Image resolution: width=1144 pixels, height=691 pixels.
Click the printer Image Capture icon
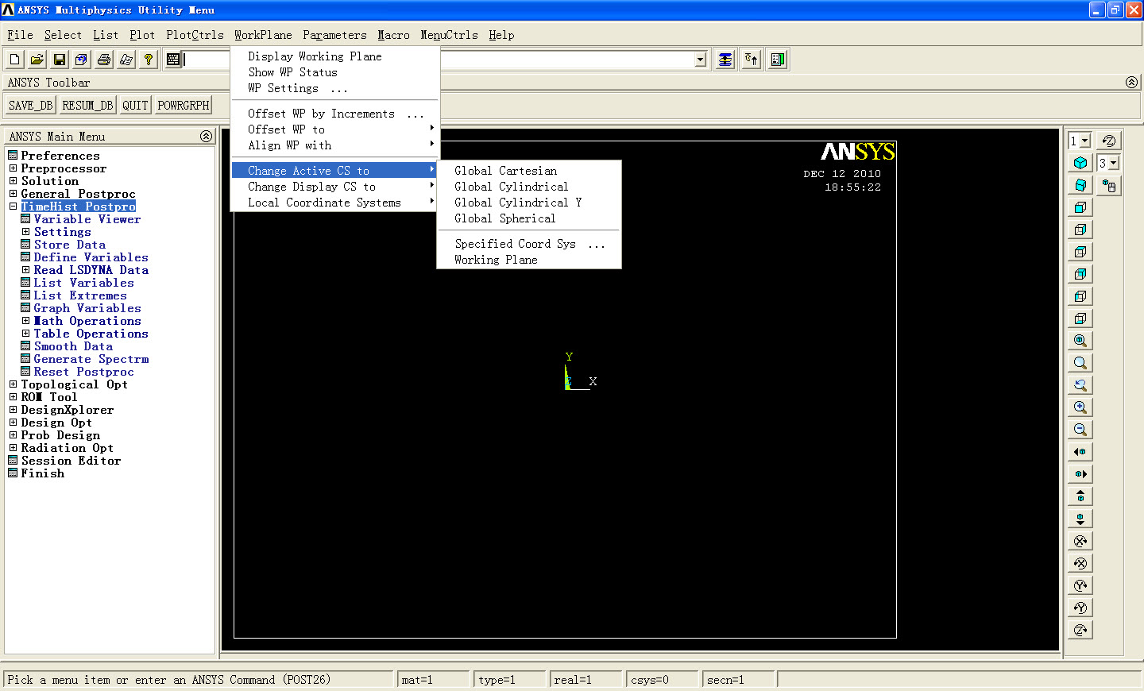click(104, 60)
